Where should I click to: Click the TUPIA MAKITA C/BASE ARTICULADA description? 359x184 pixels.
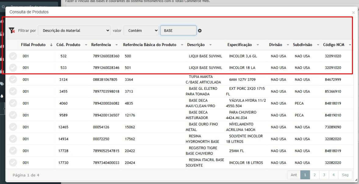point(203,80)
